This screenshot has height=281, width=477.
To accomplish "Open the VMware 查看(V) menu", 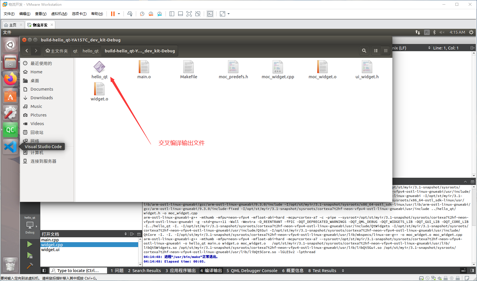I will click(41, 14).
